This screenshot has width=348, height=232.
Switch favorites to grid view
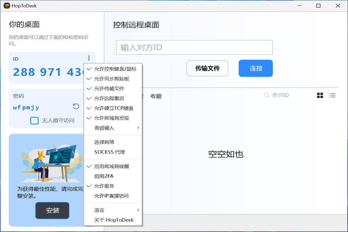tap(320, 95)
